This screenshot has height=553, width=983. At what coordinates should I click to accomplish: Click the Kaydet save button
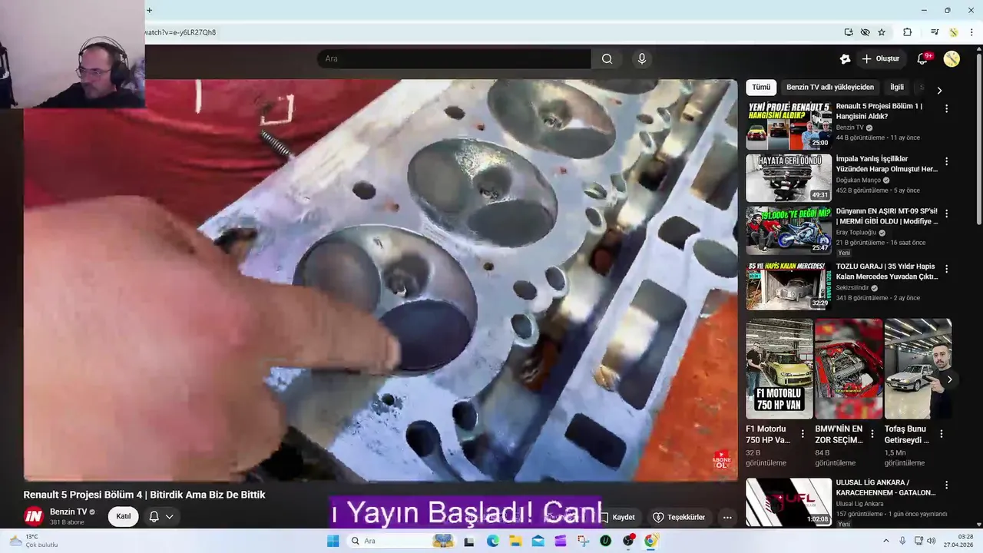[617, 517]
